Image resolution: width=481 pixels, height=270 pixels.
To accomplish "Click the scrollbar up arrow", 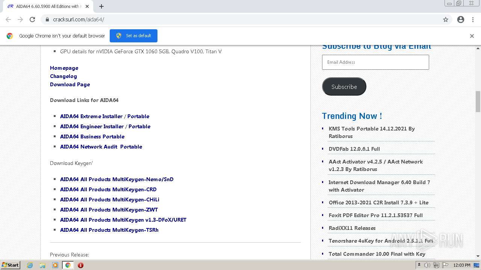I will 478,48.
